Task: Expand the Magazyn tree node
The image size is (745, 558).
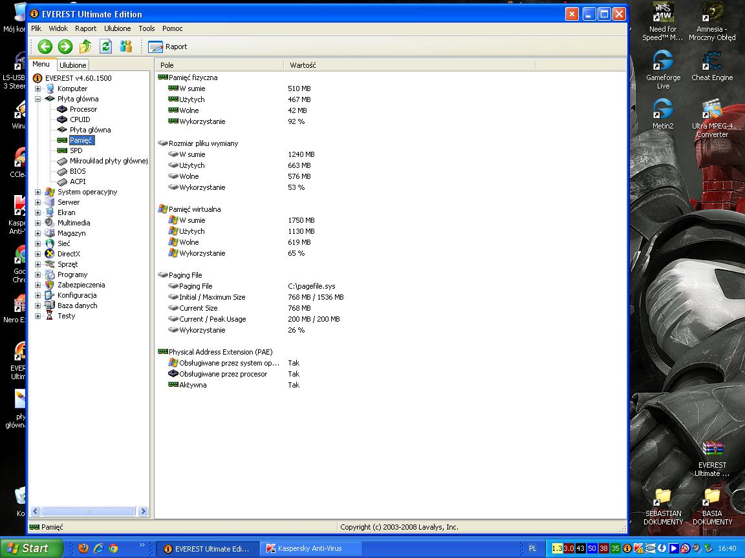Action: pos(38,233)
